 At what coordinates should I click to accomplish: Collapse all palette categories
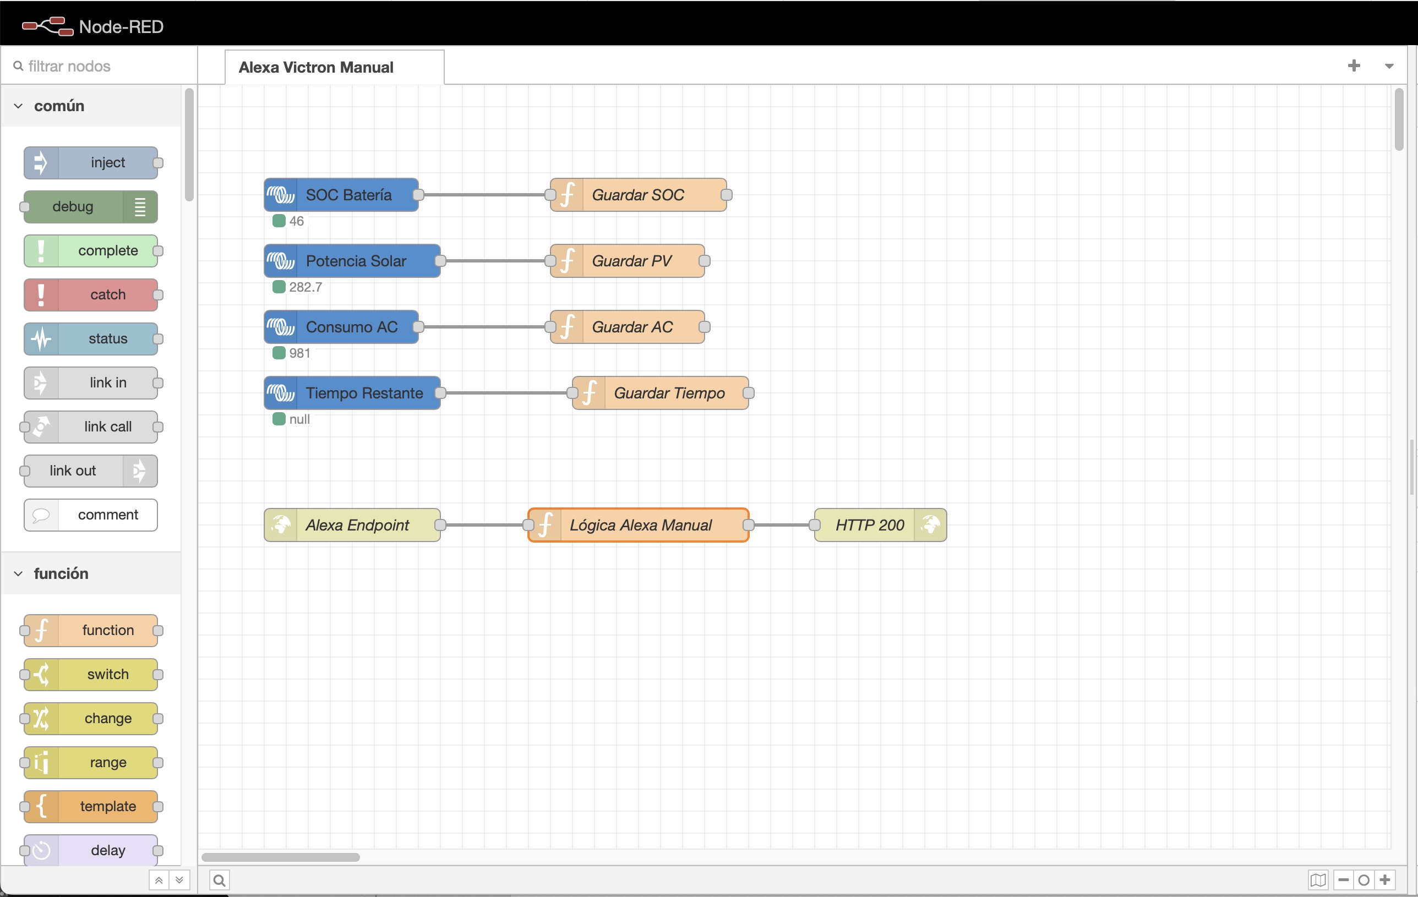(x=159, y=880)
